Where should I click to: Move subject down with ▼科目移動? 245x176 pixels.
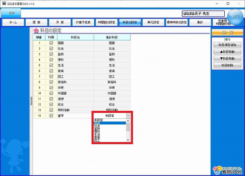tap(227, 58)
